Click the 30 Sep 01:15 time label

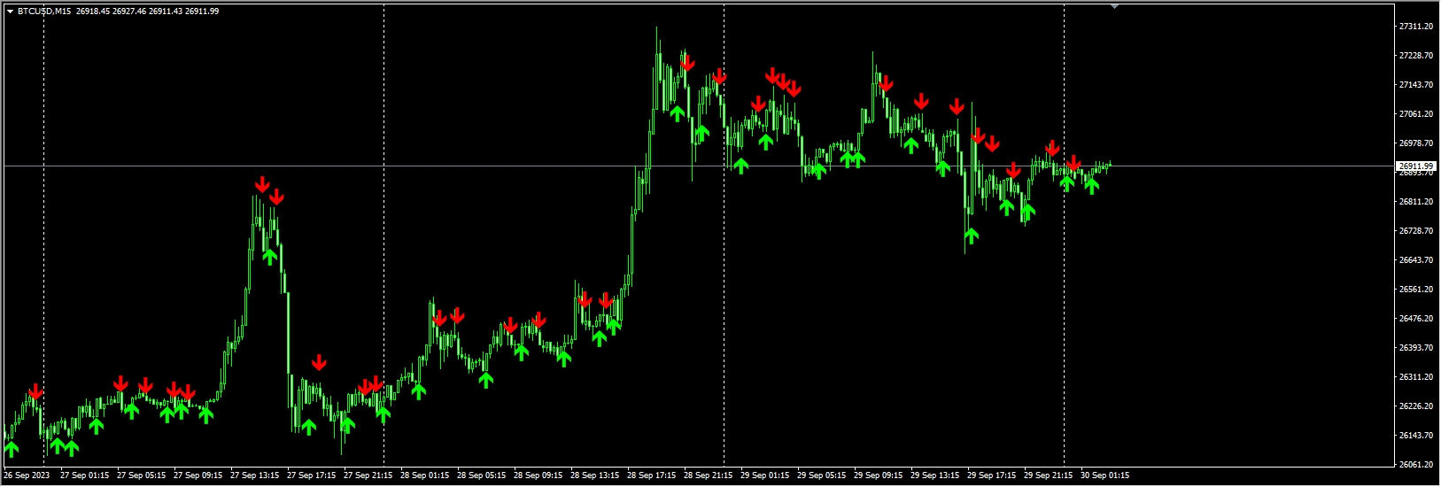coord(1105,475)
